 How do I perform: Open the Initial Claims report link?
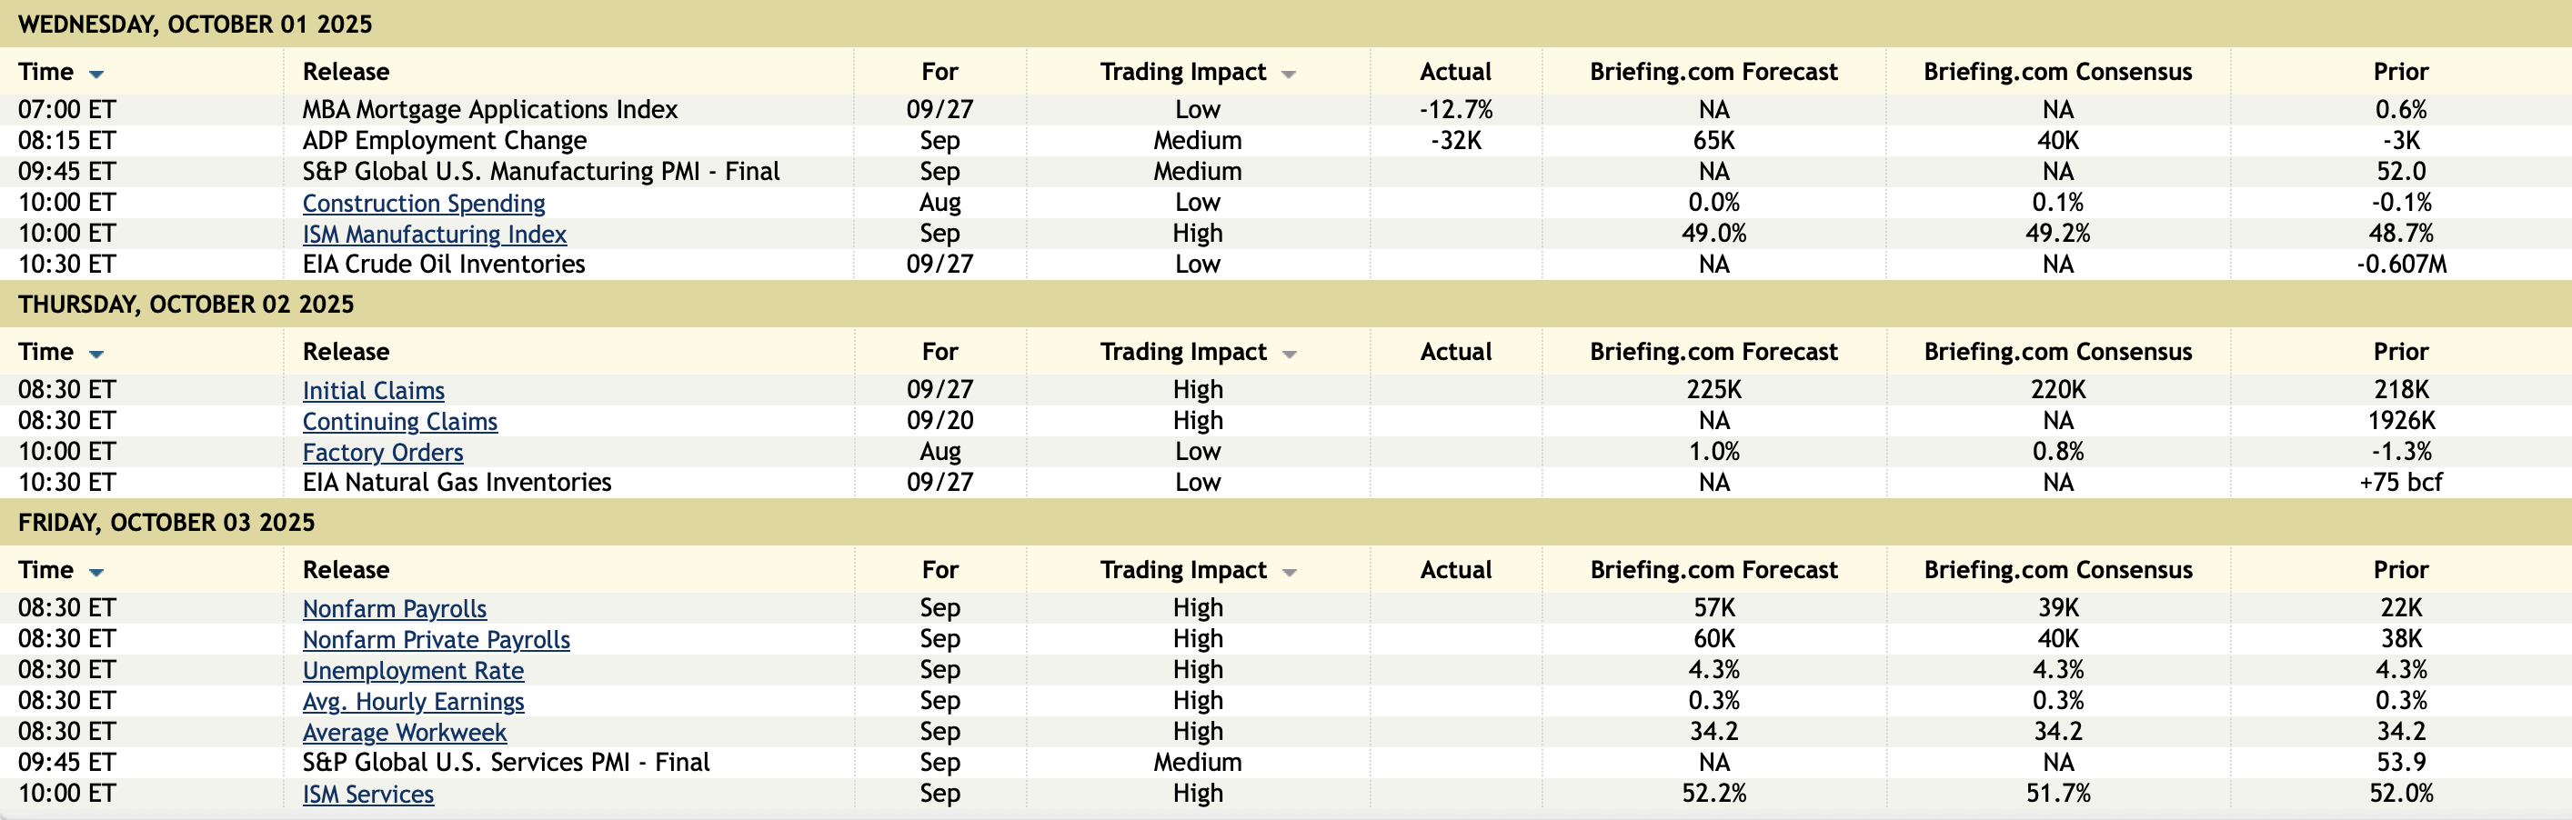coord(374,391)
